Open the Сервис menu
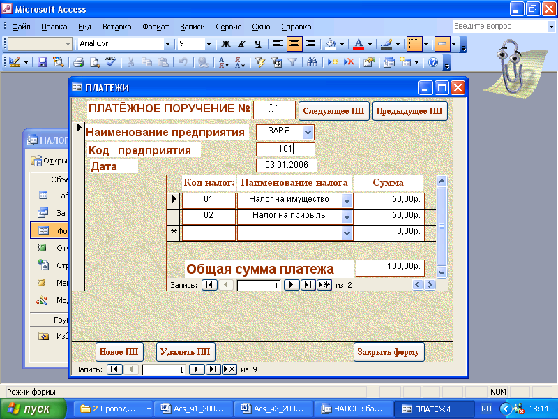Viewport: 558px width, 419px height. [x=229, y=27]
